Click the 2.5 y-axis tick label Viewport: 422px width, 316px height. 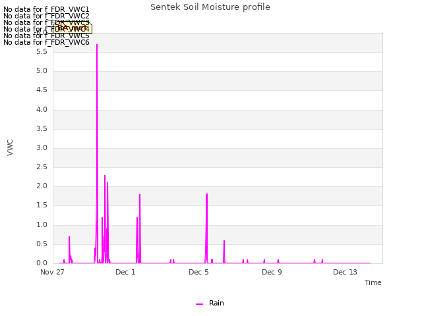coord(42,167)
